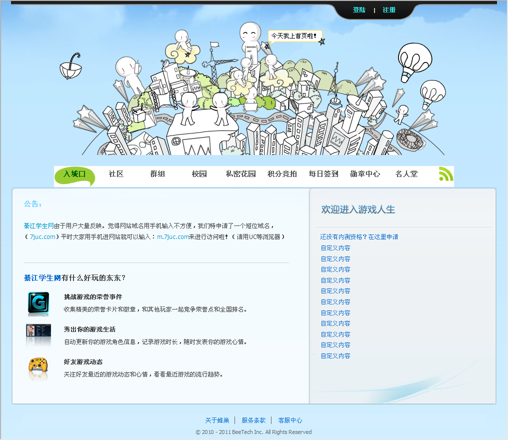The width and height of the screenshot is (508, 440).
Task: Click the 今天我上首页啦 speech bubble
Action: [295, 36]
